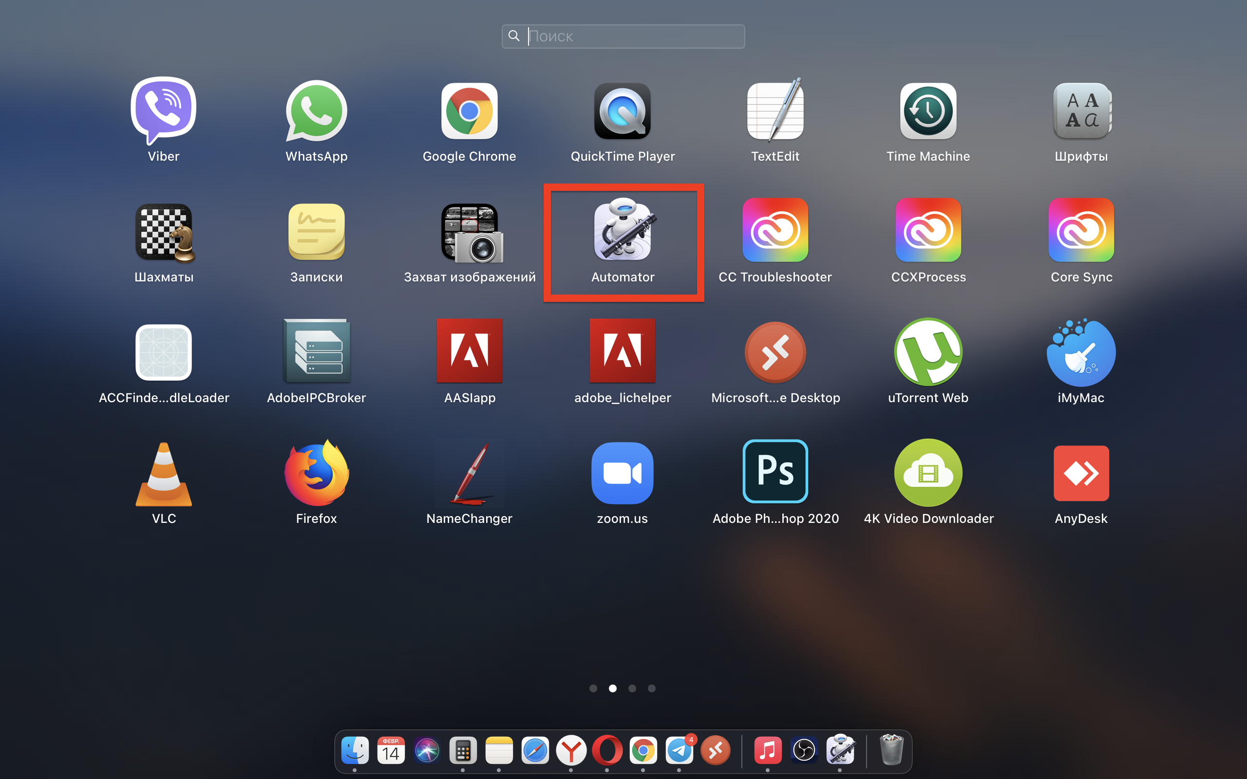Image resolution: width=1247 pixels, height=779 pixels.
Task: Open Telegram with 4 unread badge
Action: pos(679,750)
